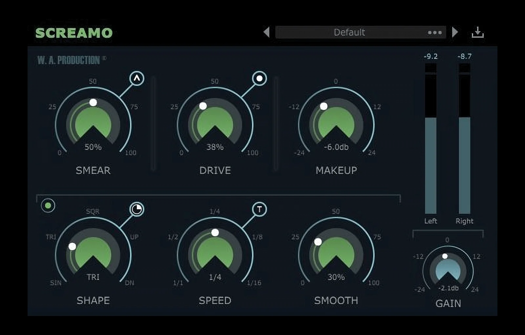Click the -9.2 left peak level readout

click(x=431, y=56)
